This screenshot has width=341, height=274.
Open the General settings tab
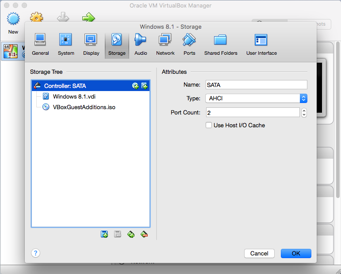click(40, 45)
